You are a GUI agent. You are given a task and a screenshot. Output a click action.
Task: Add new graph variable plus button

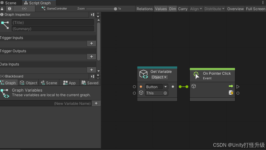click(96, 103)
